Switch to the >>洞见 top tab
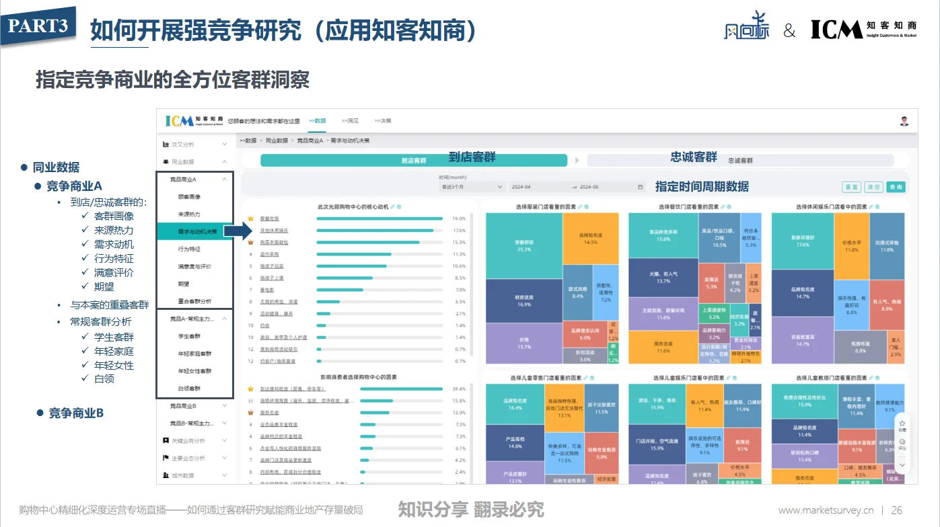Image resolution: width=940 pixels, height=527 pixels. click(x=350, y=121)
